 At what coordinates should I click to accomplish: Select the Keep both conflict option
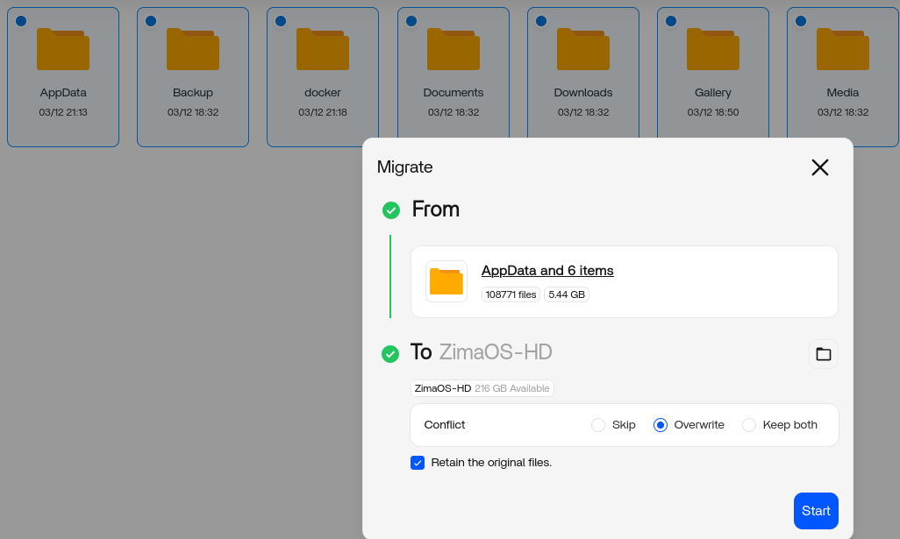point(749,425)
